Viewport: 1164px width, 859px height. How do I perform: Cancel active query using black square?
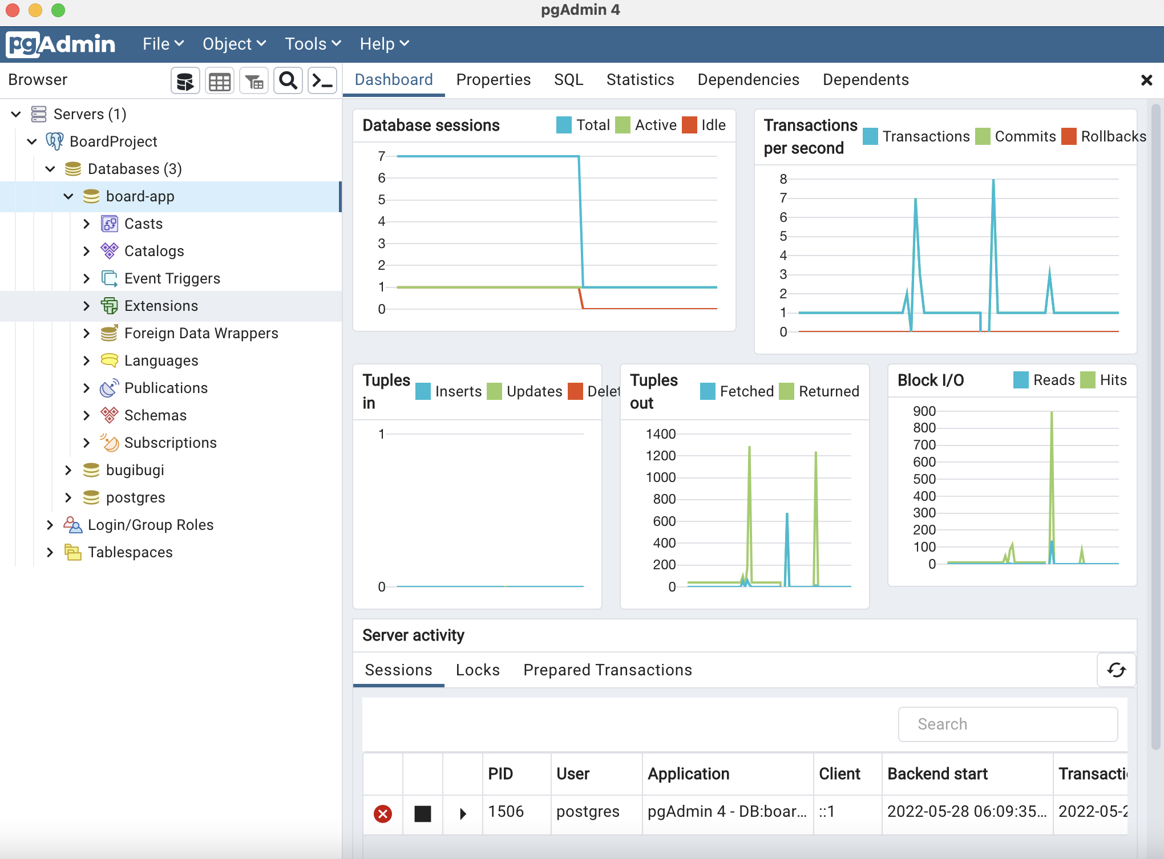[x=423, y=813]
